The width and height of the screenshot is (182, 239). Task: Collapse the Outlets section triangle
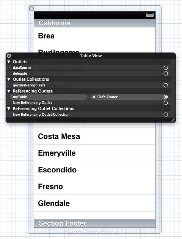(x=9, y=62)
